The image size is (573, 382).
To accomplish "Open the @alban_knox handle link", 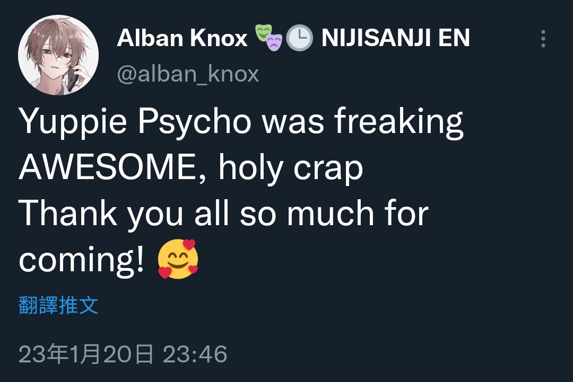I will coord(188,74).
